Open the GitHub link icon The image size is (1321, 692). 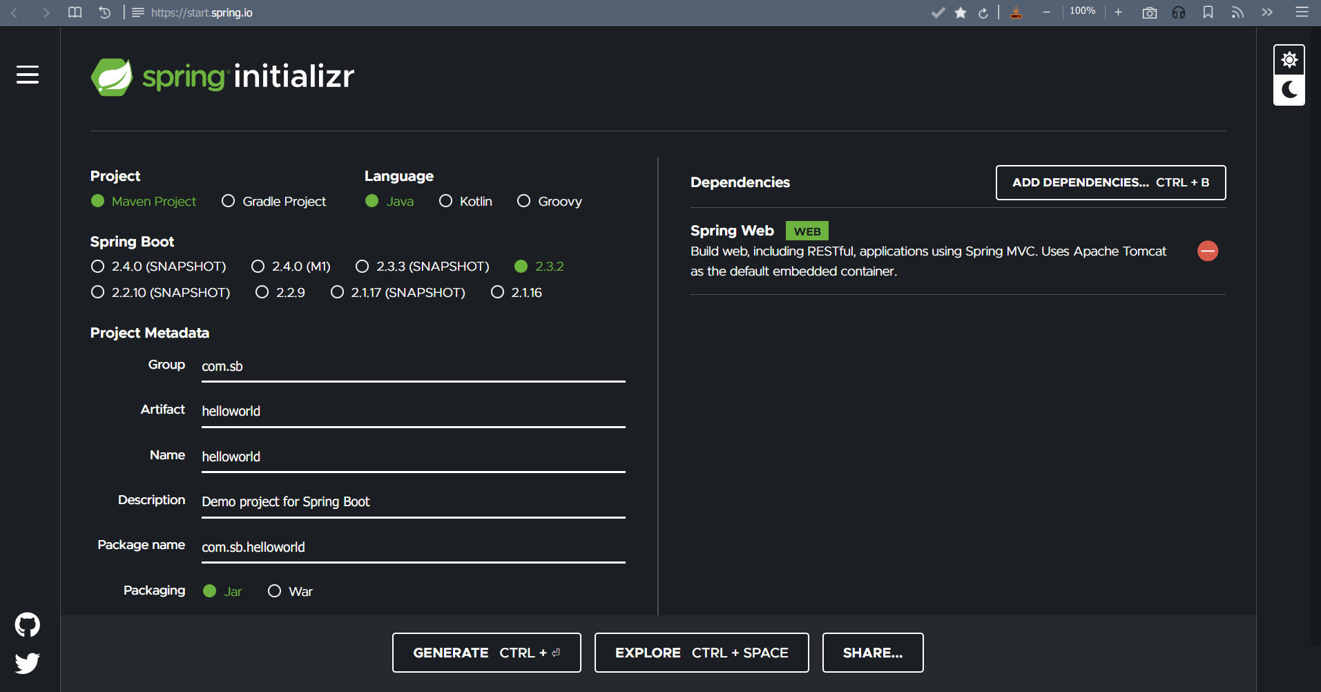click(x=28, y=625)
